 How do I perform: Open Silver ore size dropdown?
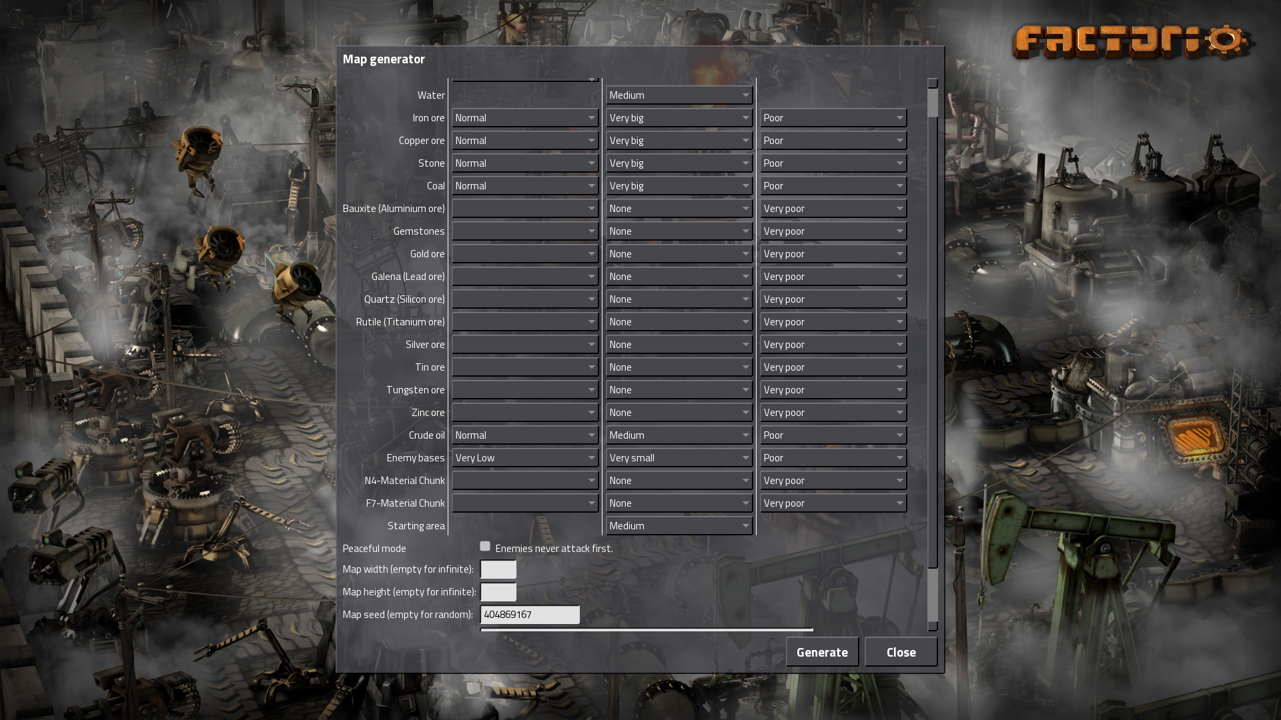[679, 345]
